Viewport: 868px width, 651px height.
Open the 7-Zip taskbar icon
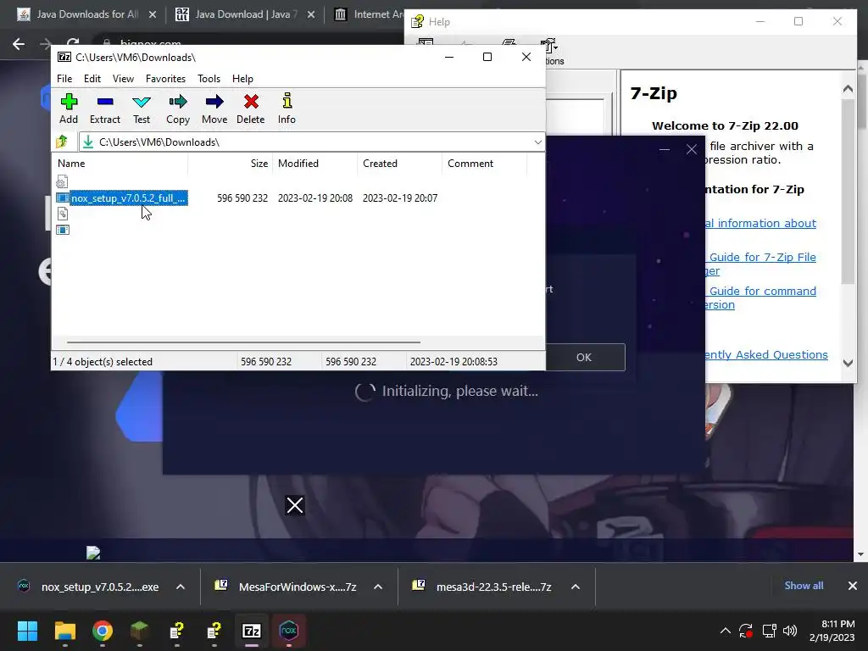pos(252,631)
